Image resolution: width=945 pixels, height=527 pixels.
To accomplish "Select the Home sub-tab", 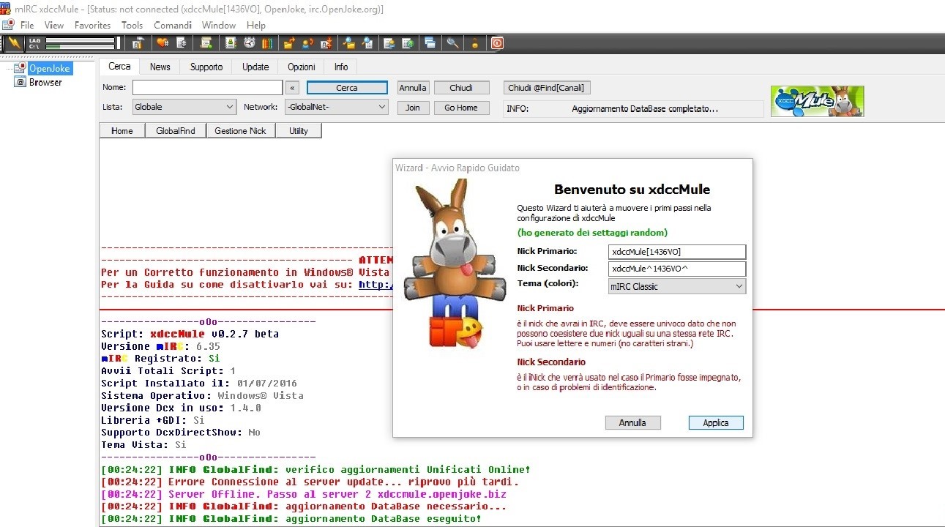I will tap(122, 131).
